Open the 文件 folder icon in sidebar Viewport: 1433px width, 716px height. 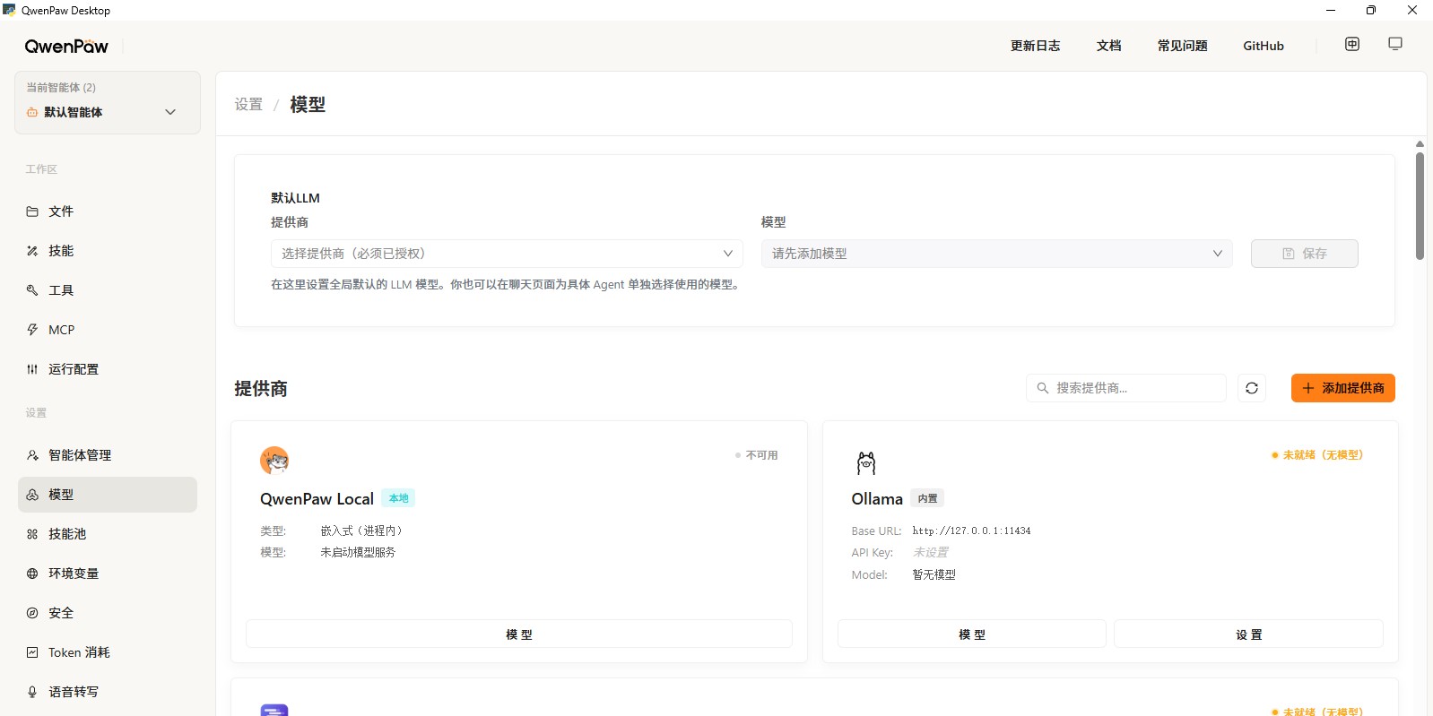click(x=32, y=211)
